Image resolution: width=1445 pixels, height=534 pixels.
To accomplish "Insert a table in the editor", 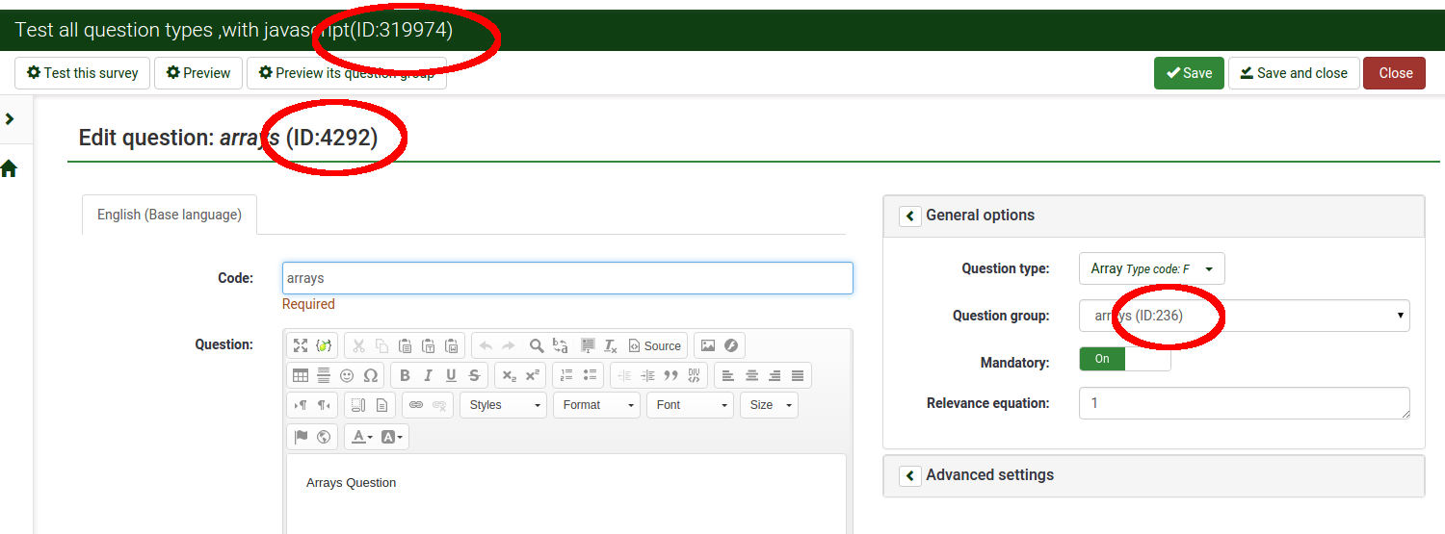I will pyautogui.click(x=301, y=375).
